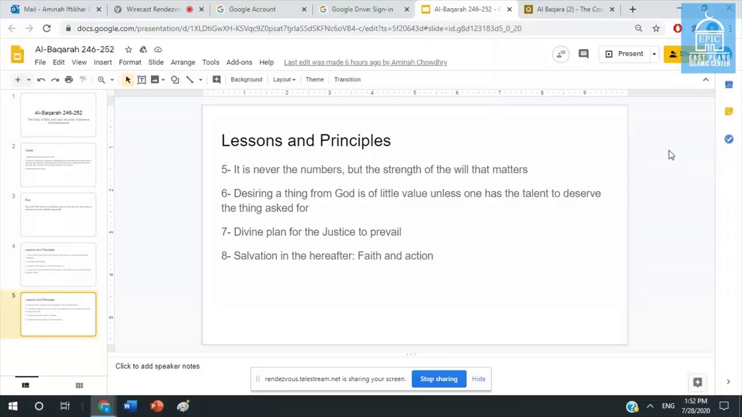The image size is (742, 417).
Task: Click the zoom magnifier tool
Action: point(101,79)
